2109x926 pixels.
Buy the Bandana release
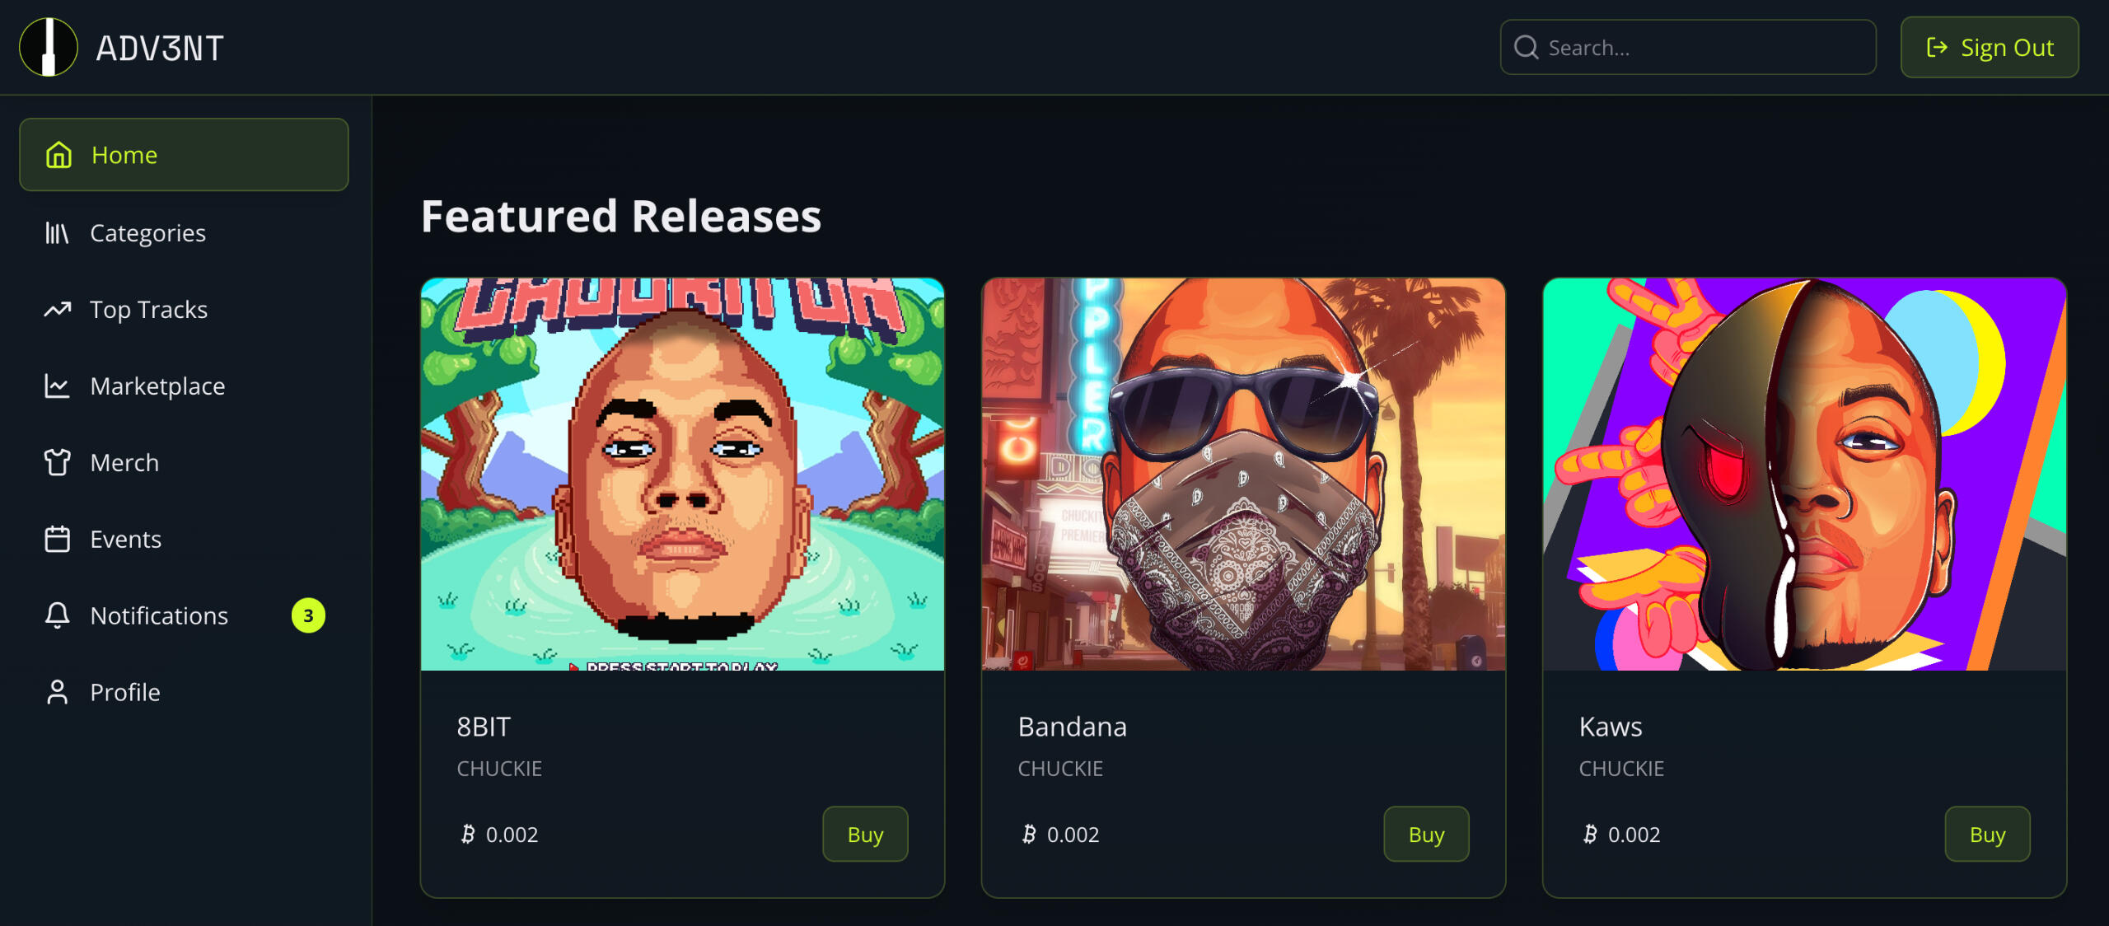1426,835
